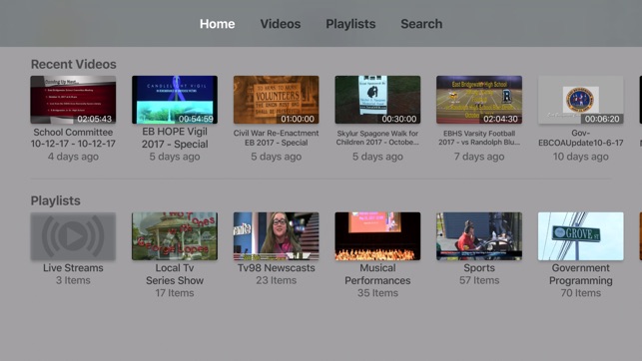Play EBHS Varsity Football video thumbnail
The width and height of the screenshot is (642, 361).
click(x=479, y=100)
